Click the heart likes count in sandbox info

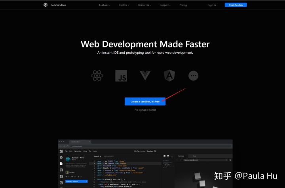click(67, 177)
